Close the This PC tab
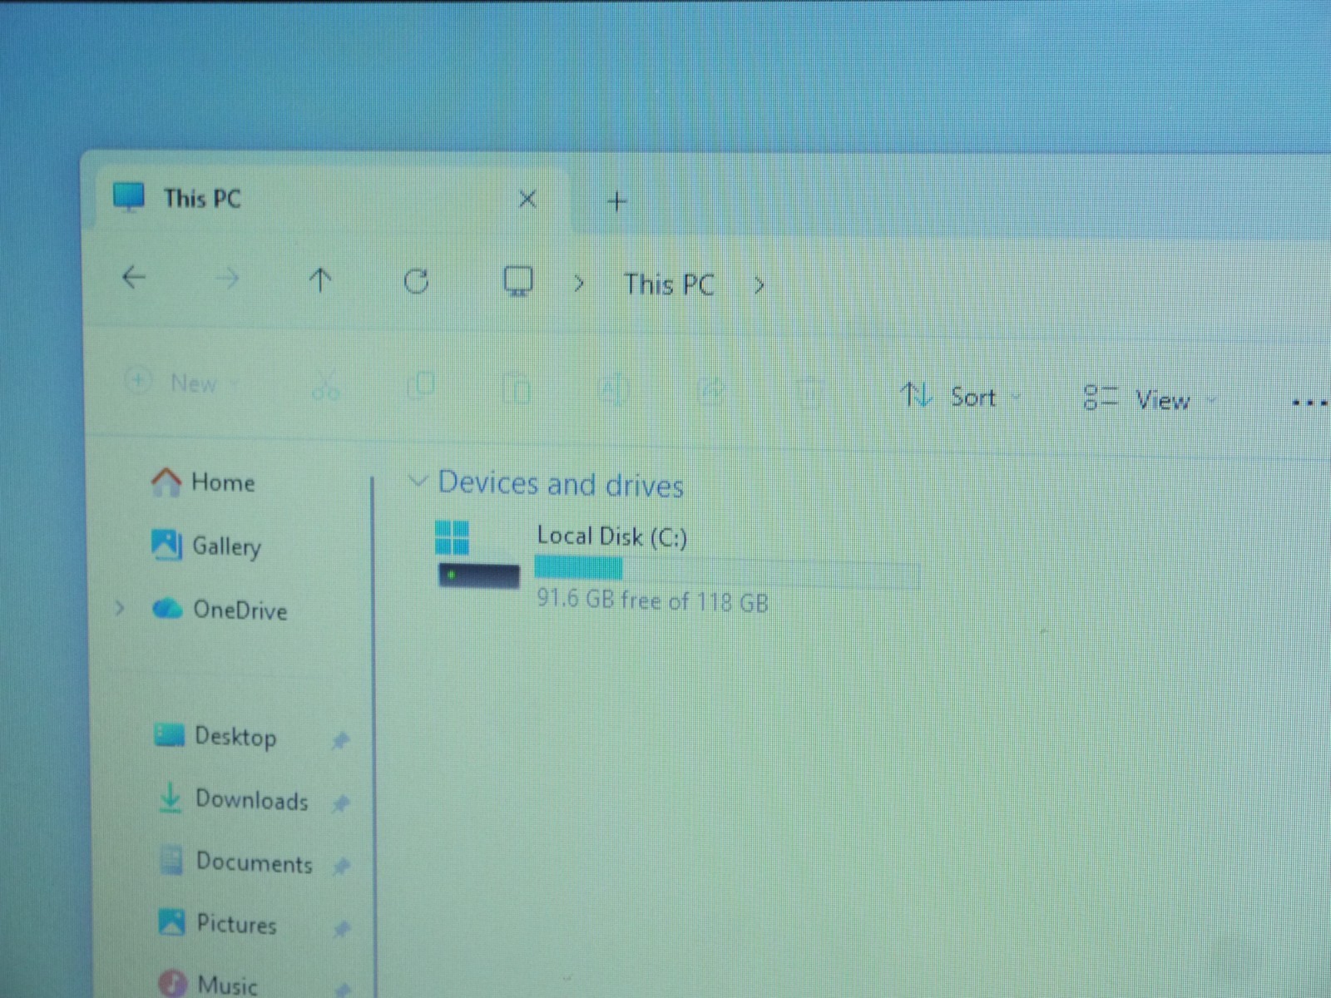The height and width of the screenshot is (998, 1331). (x=527, y=200)
